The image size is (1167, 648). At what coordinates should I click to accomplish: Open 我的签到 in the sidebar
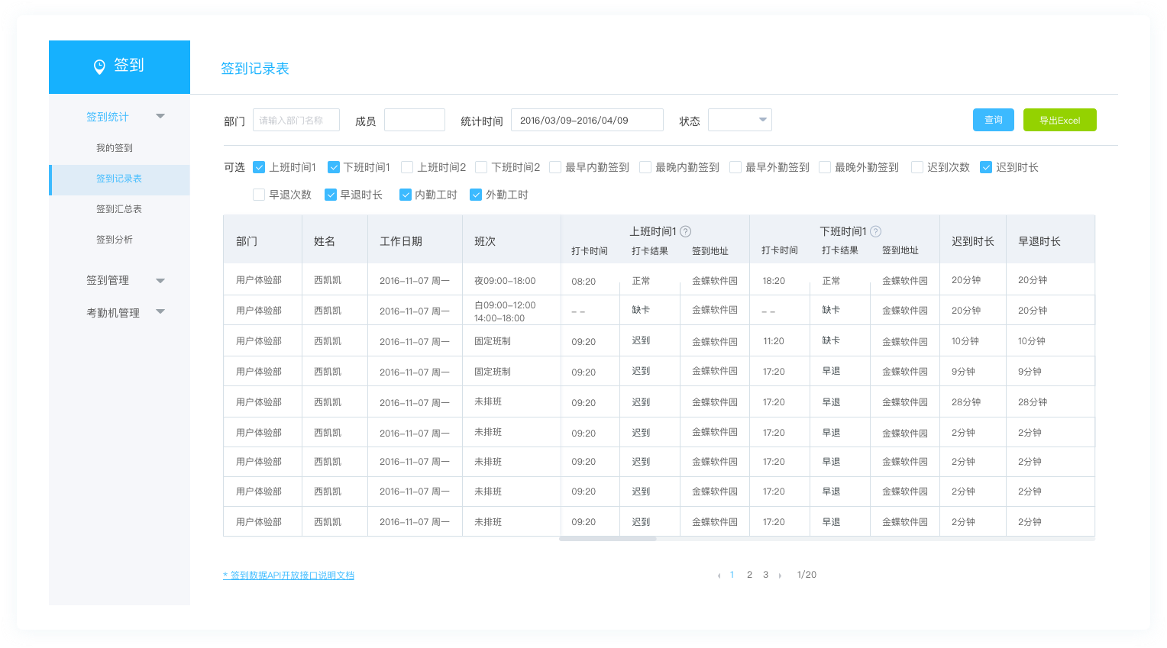[115, 148]
